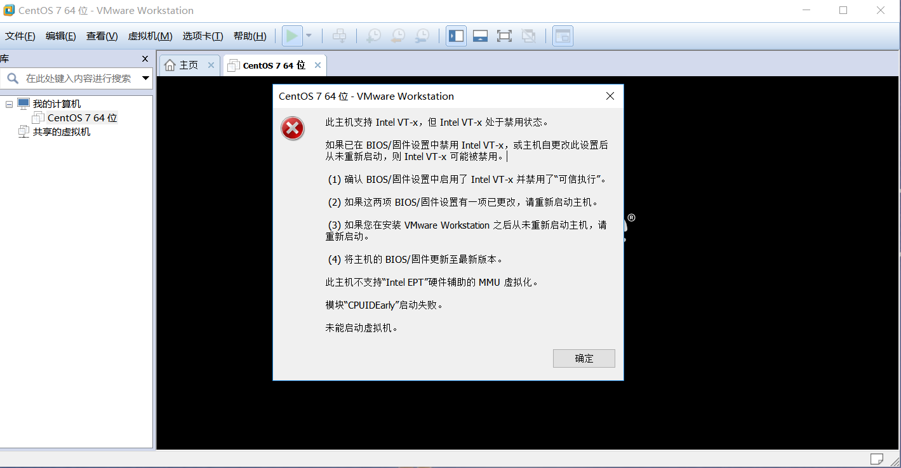Click the 模块"CPUIDEarly"启动失败 text

click(x=384, y=305)
